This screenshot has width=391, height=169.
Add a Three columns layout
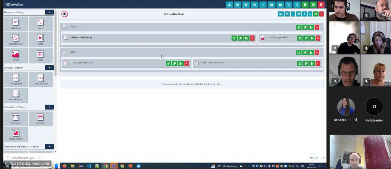[x=40, y=79]
